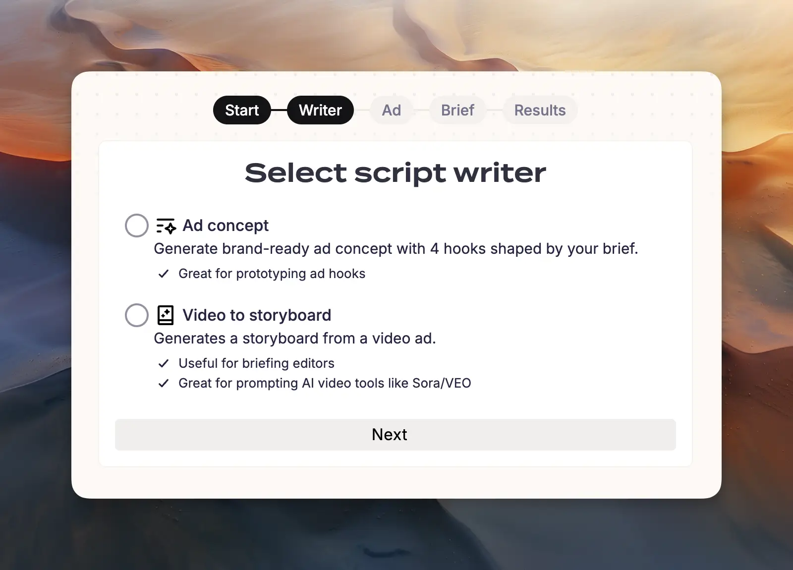Click the 'Select script writer' heading
Viewport: 793px width, 570px height.
coord(396,173)
